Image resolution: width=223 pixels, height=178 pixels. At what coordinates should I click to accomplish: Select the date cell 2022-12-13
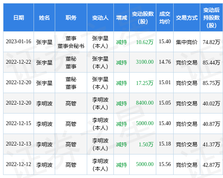coord(19,144)
